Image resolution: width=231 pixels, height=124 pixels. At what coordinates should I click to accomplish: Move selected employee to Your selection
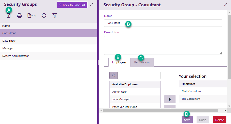pyautogui.click(x=170, y=99)
